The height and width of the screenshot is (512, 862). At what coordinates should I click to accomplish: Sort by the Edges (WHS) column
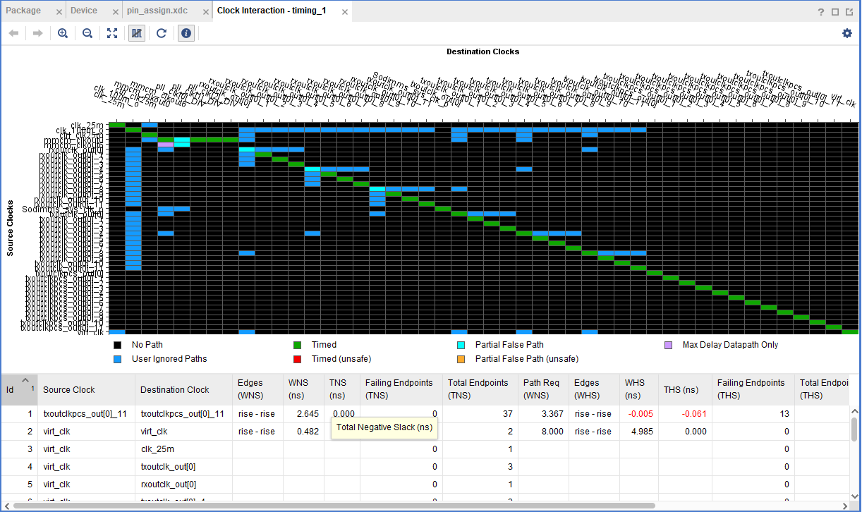coord(594,389)
